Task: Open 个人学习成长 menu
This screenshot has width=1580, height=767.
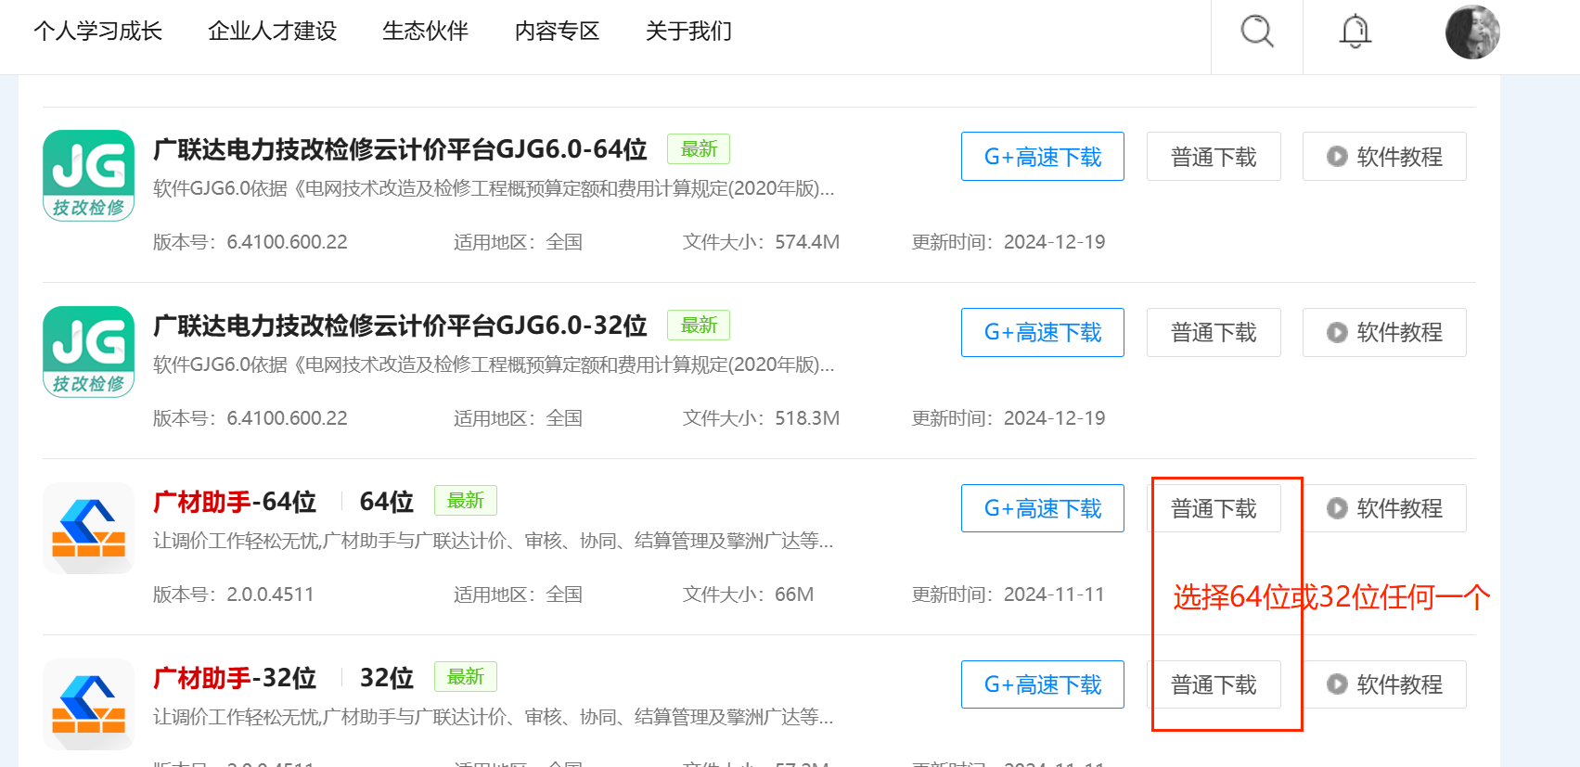Action: (98, 32)
